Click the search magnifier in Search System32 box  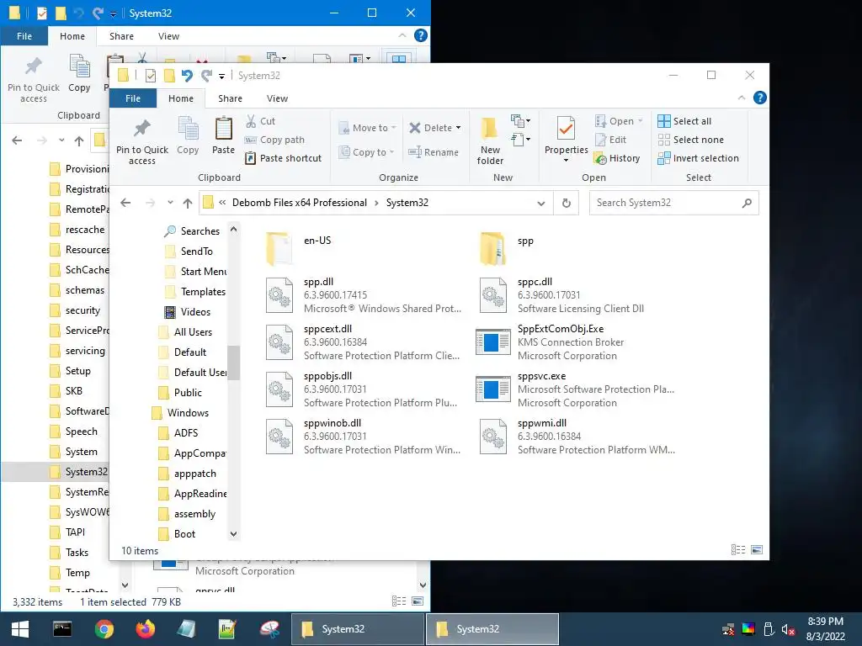pyautogui.click(x=747, y=203)
